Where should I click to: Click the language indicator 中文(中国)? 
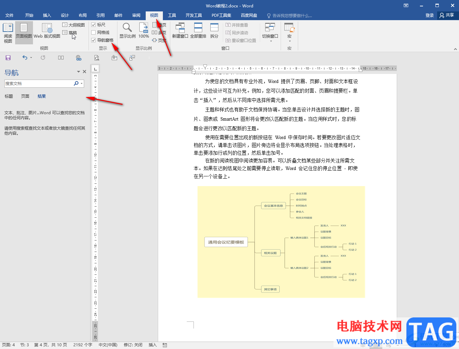108,345
